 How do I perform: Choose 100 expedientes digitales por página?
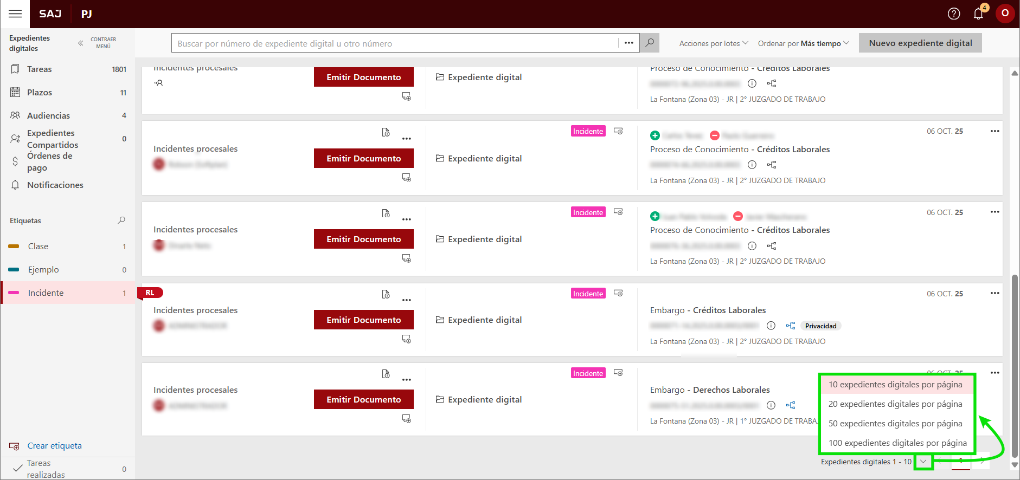(897, 443)
